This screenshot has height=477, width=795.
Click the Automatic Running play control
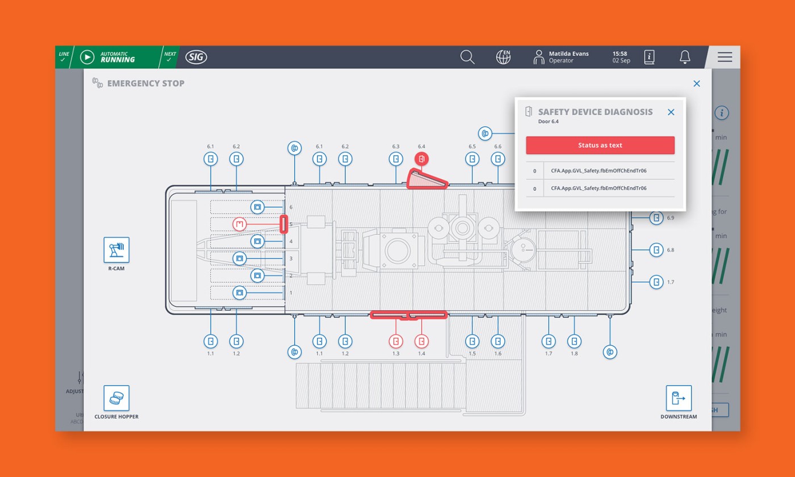click(x=87, y=57)
